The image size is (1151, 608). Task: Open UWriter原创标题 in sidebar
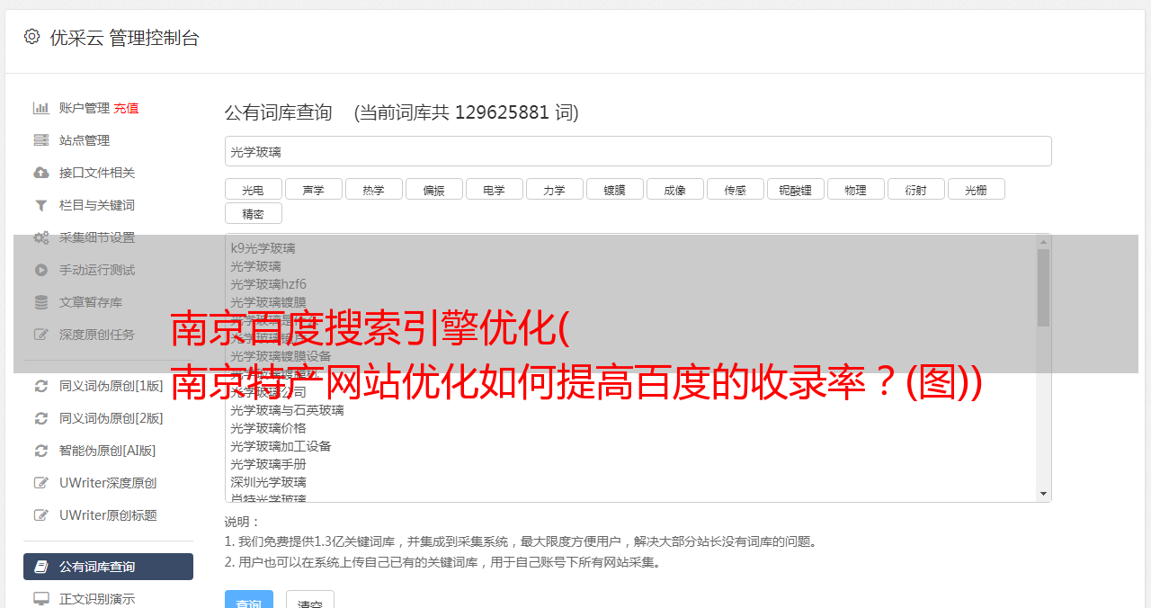point(108,515)
